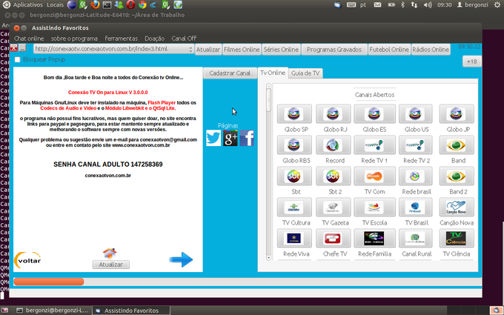Open the Canção Nova channel
This screenshot has height=315, width=504.
(457, 208)
